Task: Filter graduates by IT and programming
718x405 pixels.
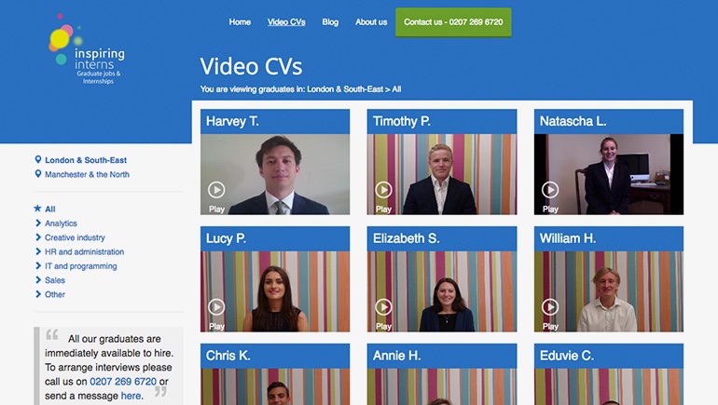Action: (80, 266)
